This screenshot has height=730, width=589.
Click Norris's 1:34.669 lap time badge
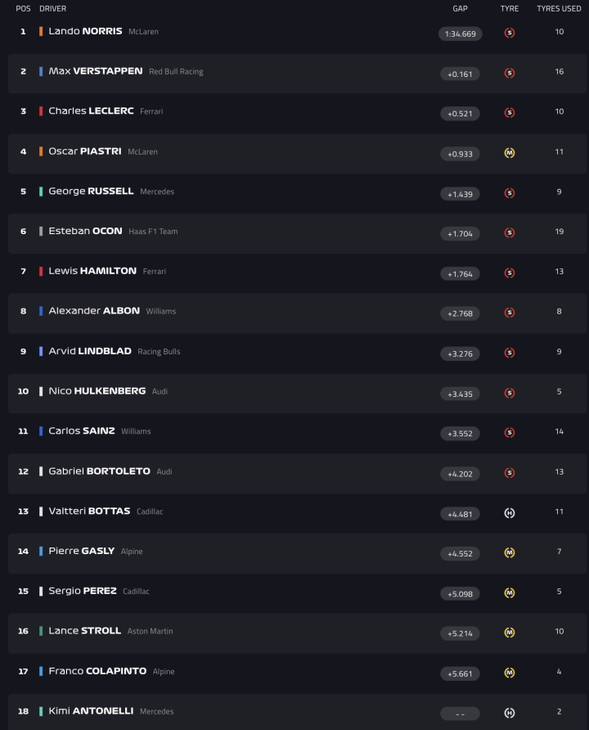460,34
